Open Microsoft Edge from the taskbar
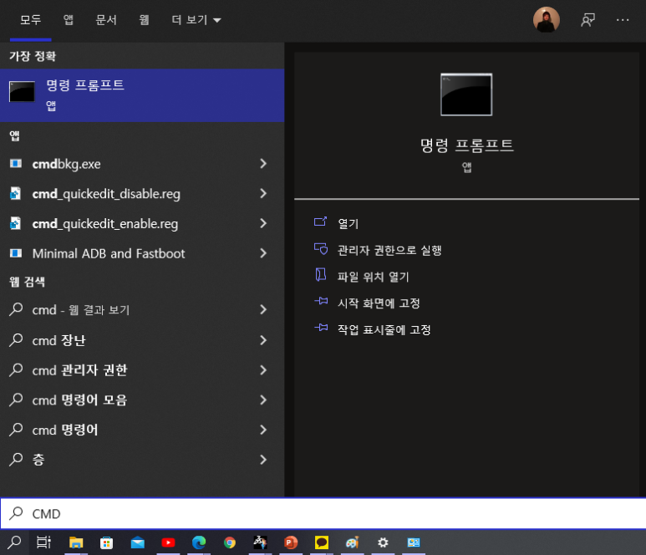 (199, 542)
